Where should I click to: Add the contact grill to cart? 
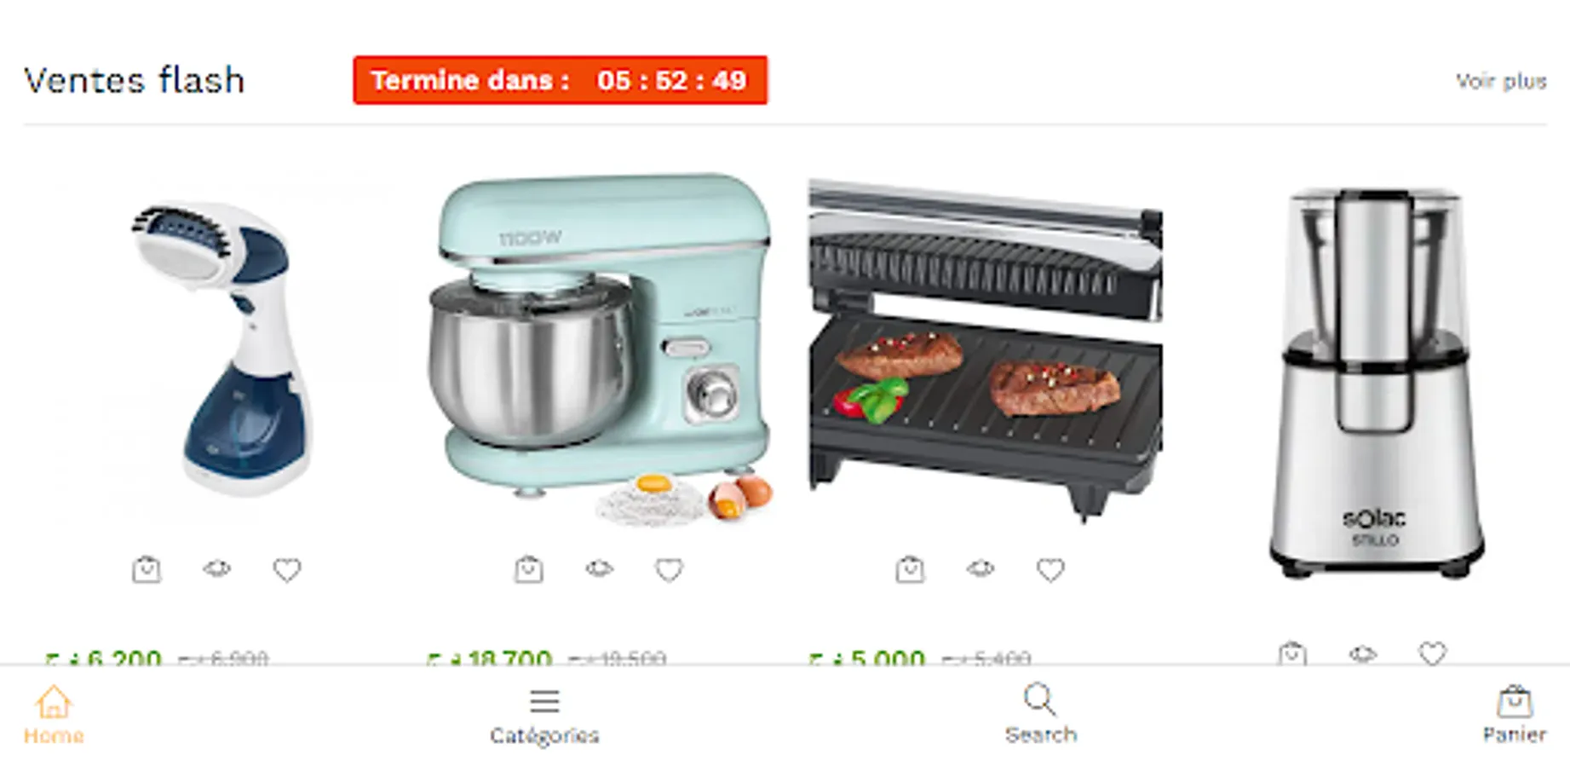(x=911, y=568)
